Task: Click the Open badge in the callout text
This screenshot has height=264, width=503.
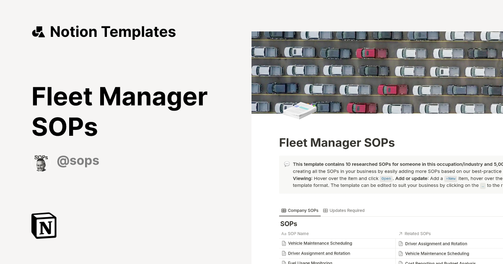Action: tap(386, 179)
